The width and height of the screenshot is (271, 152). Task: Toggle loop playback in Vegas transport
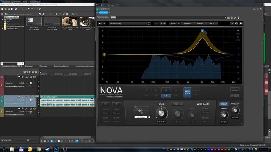point(45,141)
